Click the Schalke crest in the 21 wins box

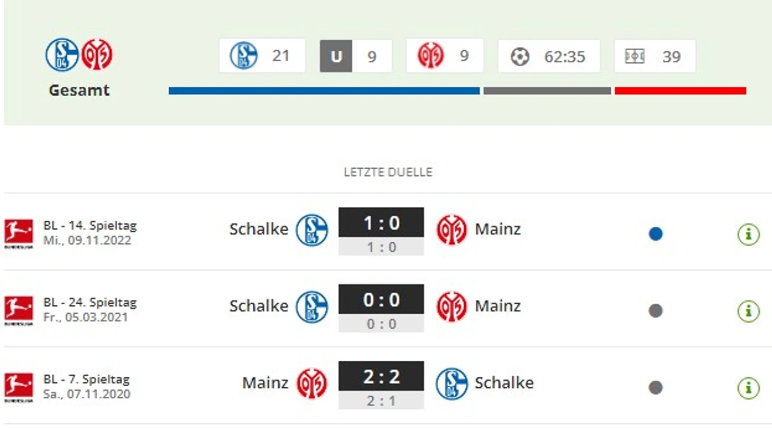tap(244, 56)
